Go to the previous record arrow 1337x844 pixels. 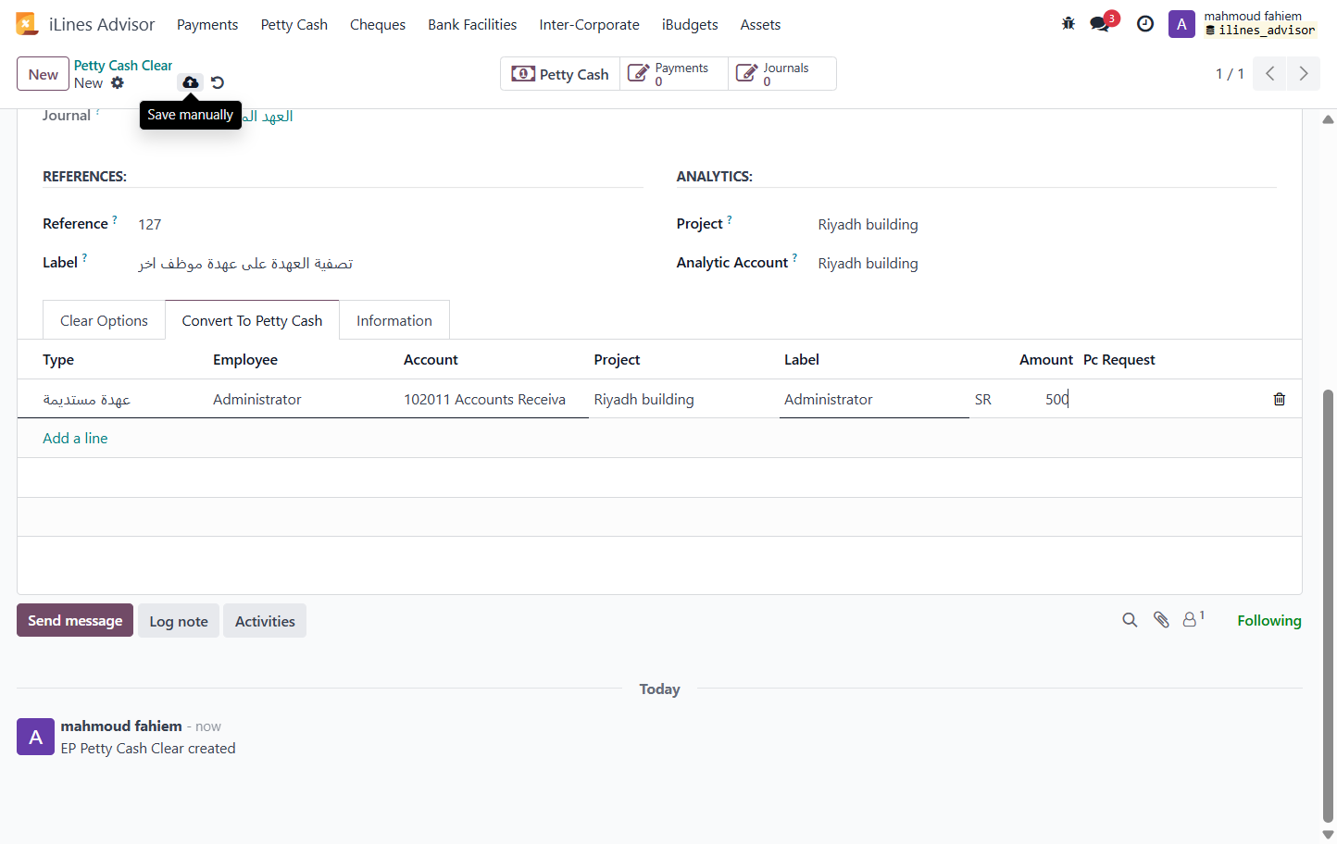(1270, 73)
